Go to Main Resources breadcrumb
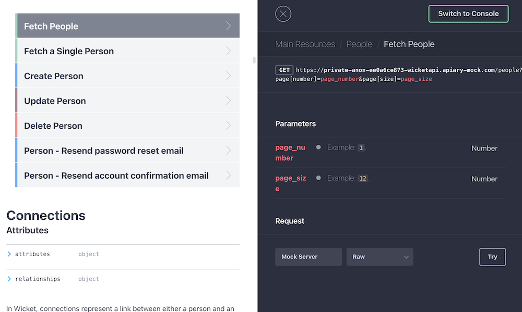 pos(305,44)
